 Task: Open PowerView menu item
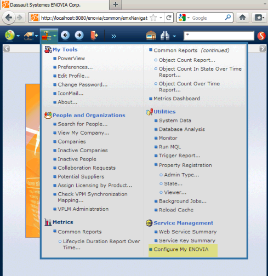[71, 58]
